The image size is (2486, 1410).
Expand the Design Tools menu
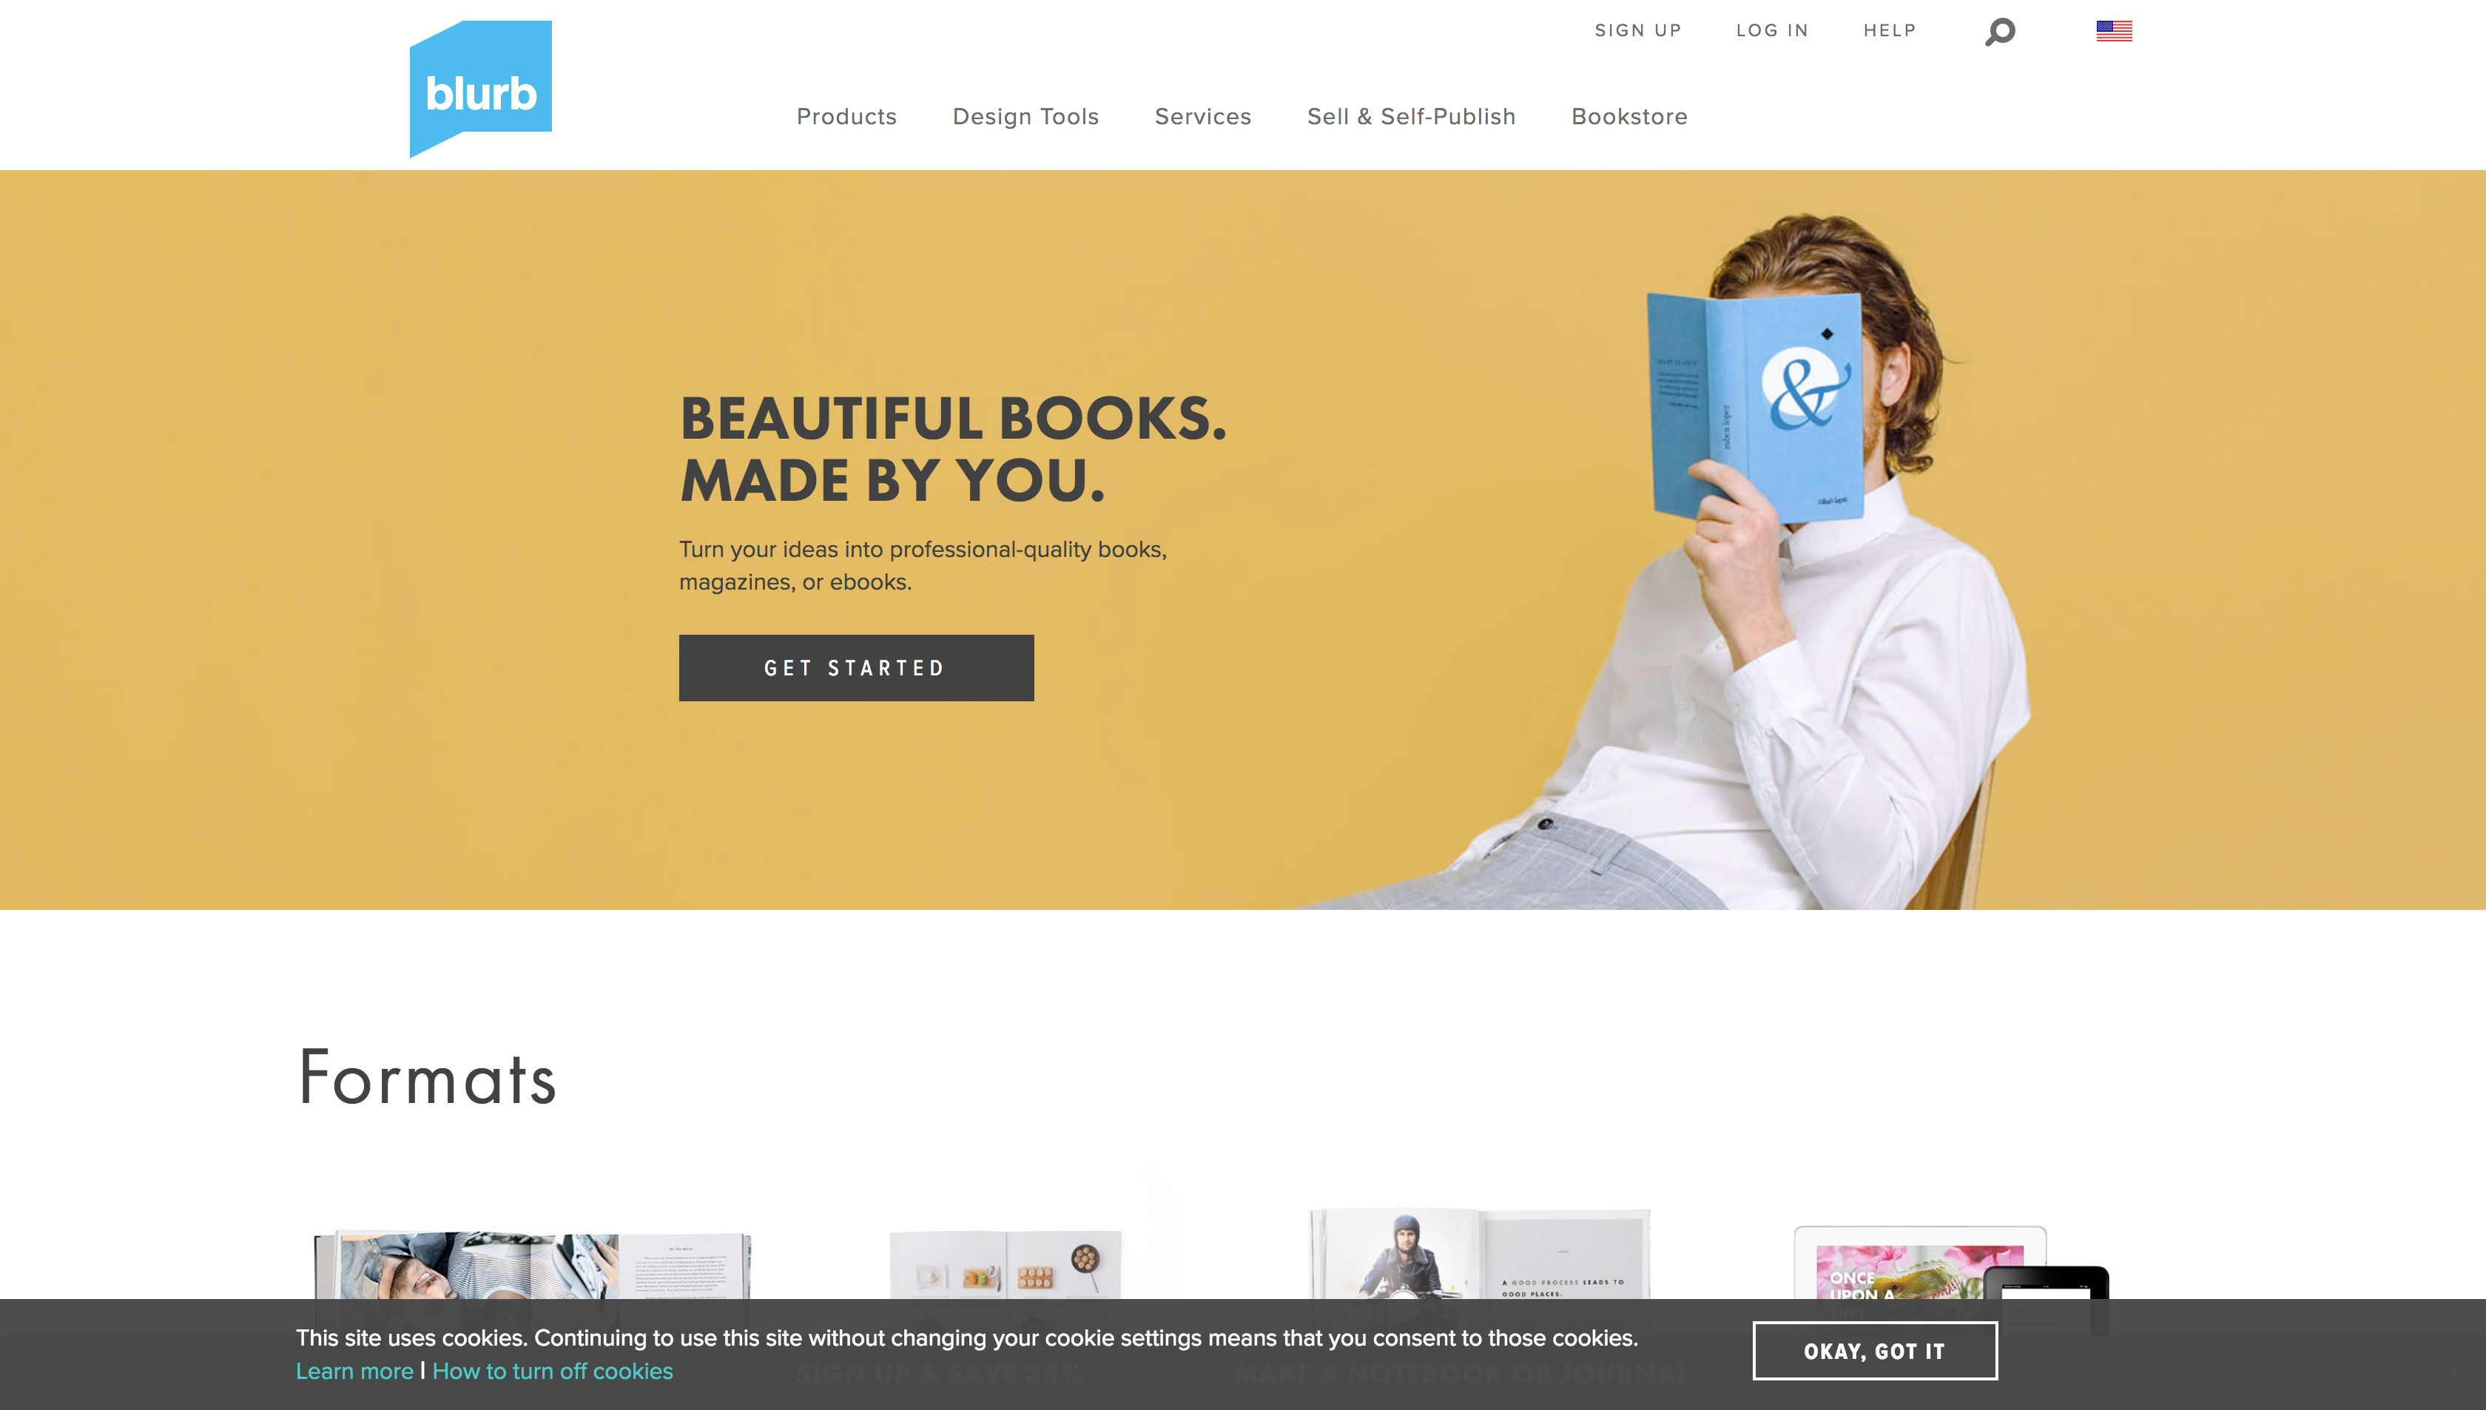coord(1025,116)
